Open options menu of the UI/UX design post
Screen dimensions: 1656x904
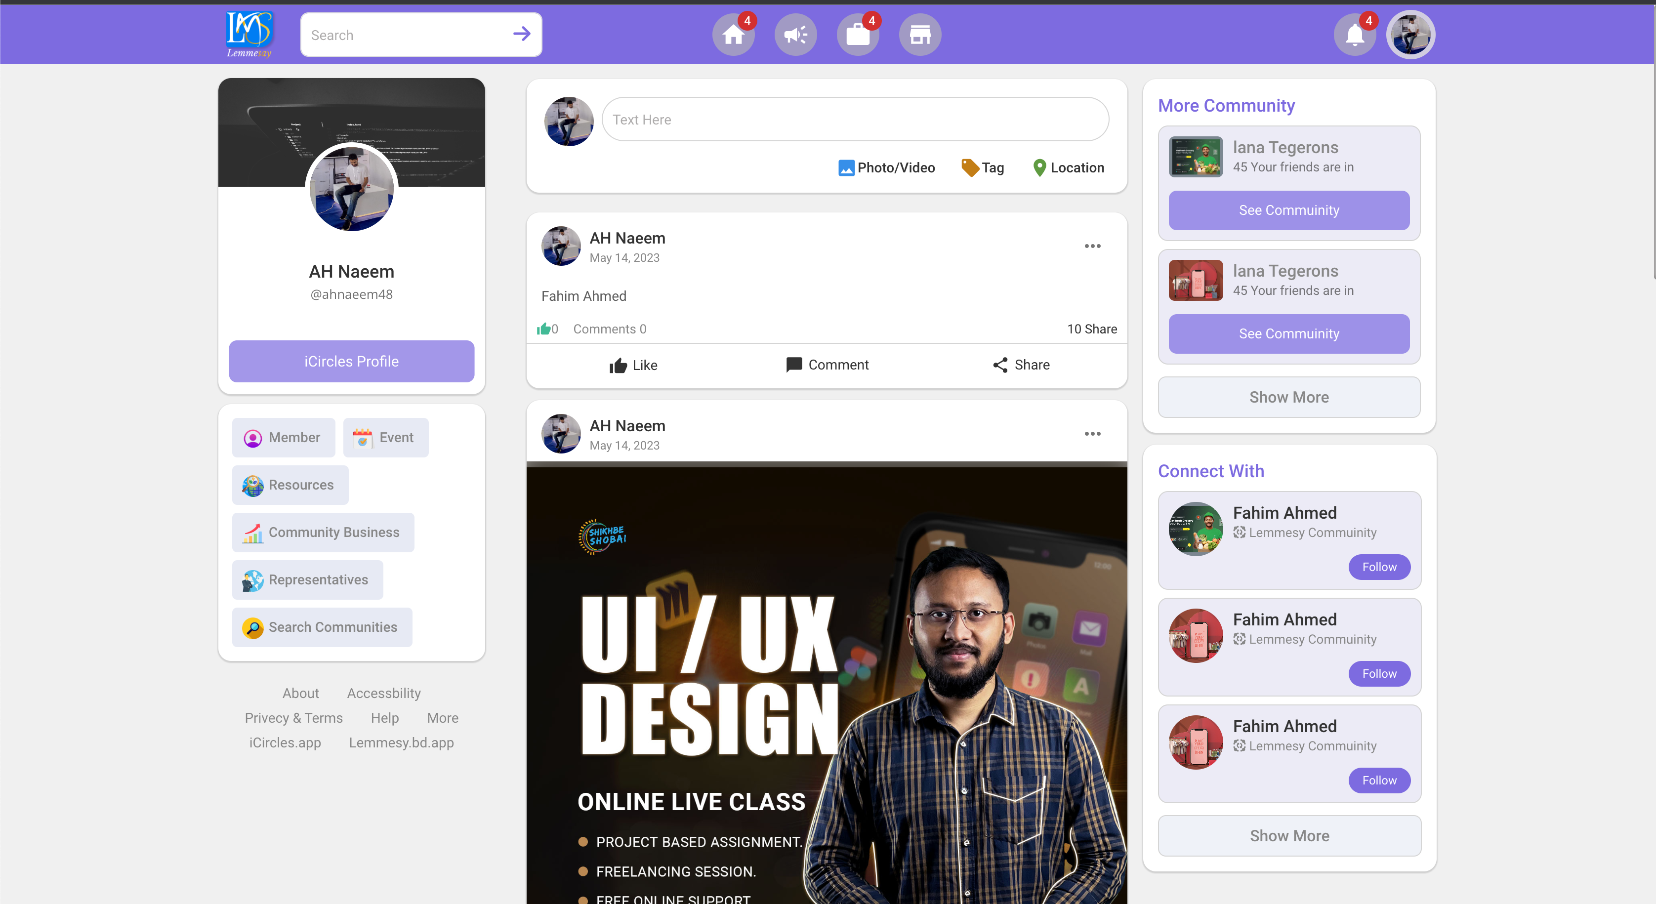[1092, 434]
